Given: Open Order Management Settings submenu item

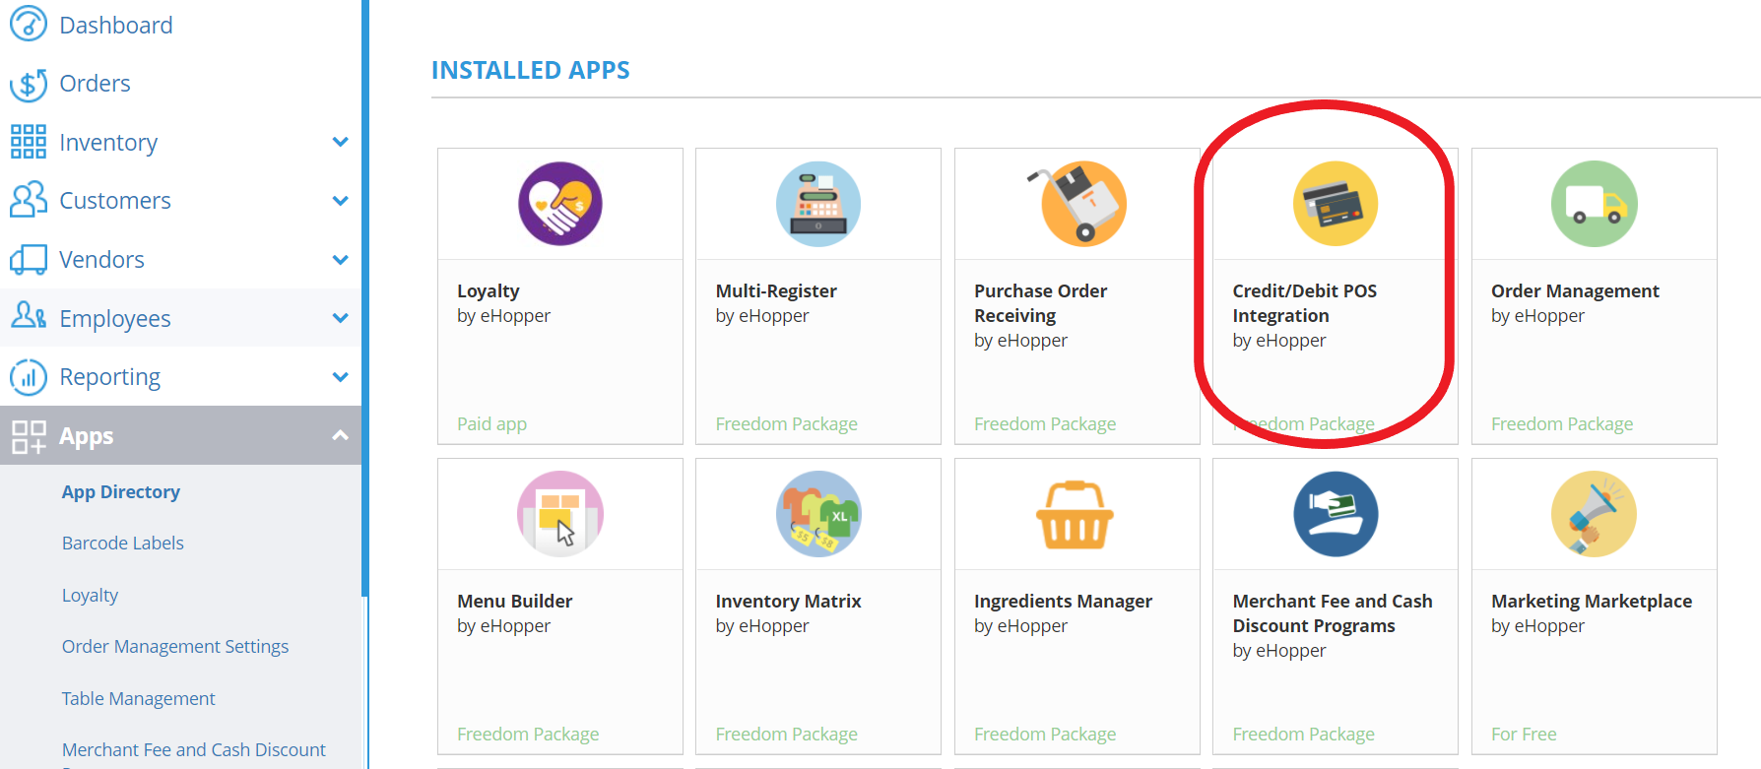Looking at the screenshot, I should pos(175,647).
